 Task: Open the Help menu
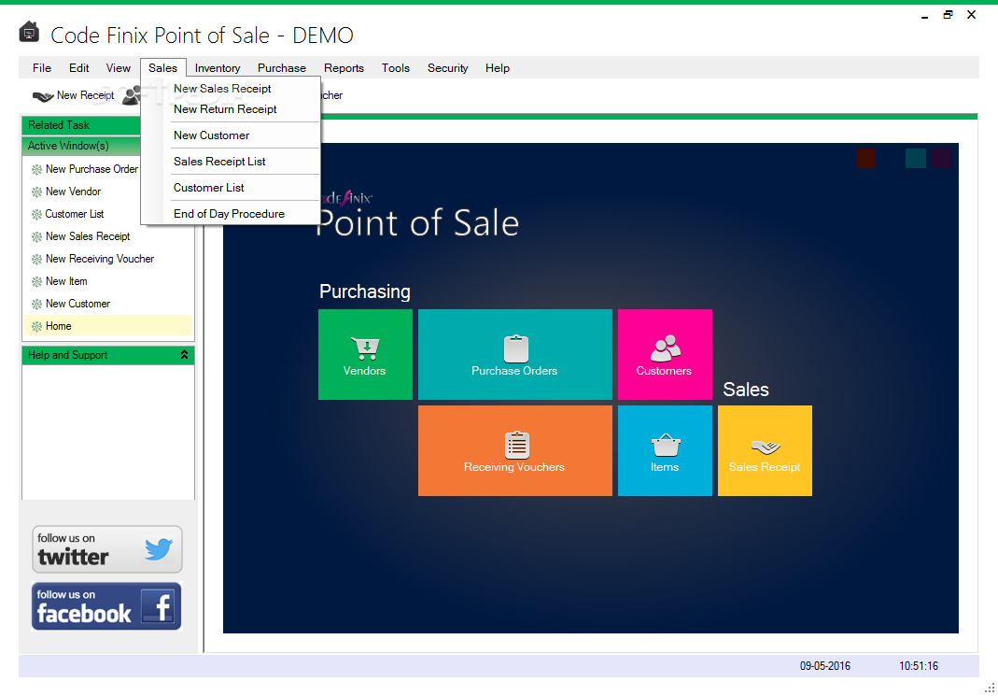click(498, 68)
